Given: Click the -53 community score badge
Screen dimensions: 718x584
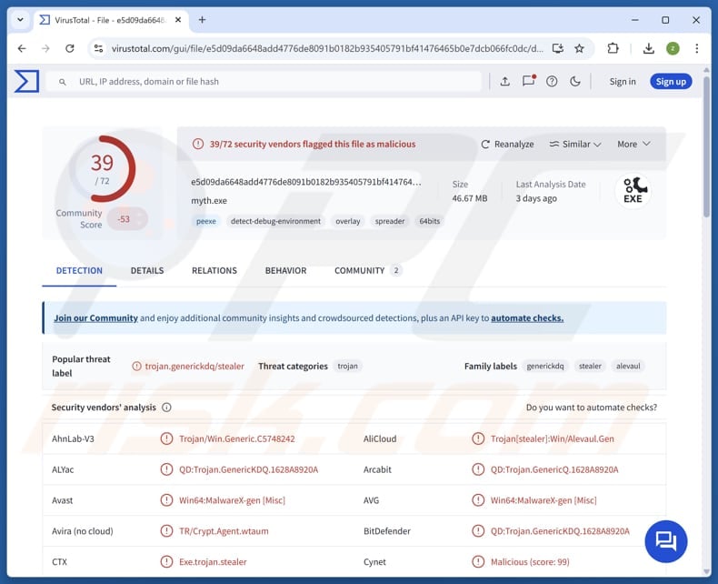Looking at the screenshot, I should 127,219.
